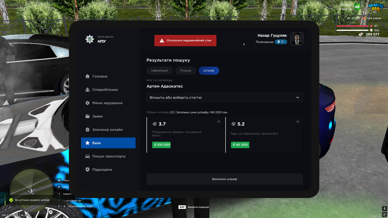Click the white armor shield icon
This screenshot has height=218, width=388.
coord(371,30)
